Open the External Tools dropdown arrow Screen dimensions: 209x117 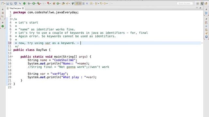(x=40, y=4)
